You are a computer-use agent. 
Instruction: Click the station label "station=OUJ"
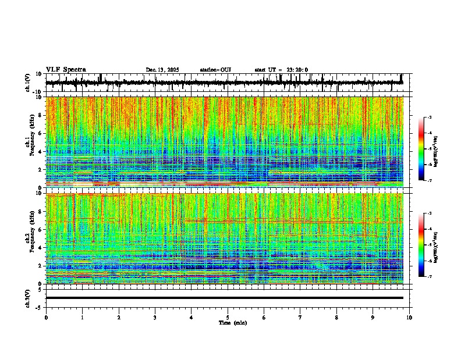click(x=215, y=70)
